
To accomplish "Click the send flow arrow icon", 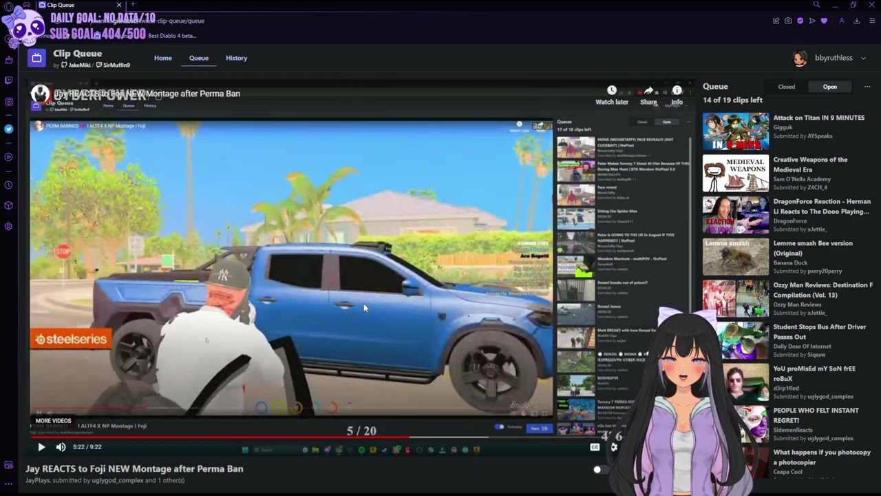I will pyautogui.click(x=812, y=21).
